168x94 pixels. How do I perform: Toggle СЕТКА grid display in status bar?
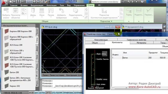point(42,93)
